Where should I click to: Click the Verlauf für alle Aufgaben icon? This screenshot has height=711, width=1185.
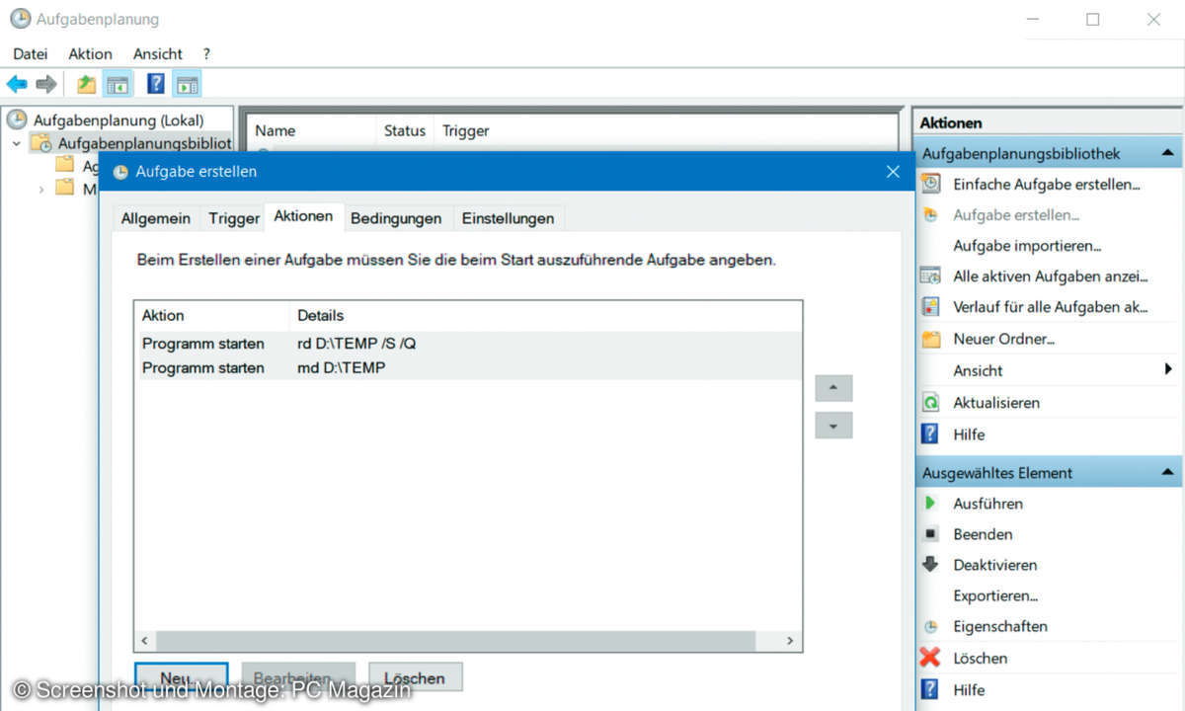point(930,306)
